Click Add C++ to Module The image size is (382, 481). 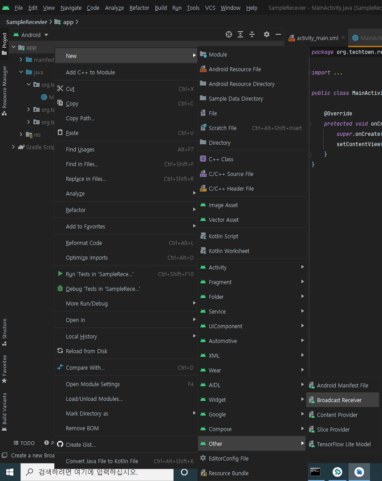coord(126,73)
